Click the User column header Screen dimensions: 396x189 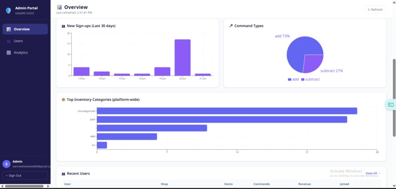click(67, 184)
